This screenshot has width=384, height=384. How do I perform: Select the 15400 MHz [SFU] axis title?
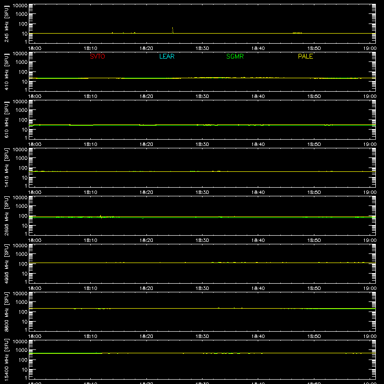click(x=7, y=360)
